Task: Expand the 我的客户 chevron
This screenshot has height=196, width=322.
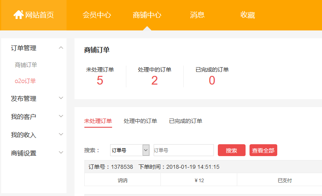Action: 61,116
